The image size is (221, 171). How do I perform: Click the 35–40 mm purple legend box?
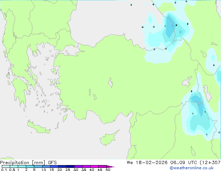86,166
